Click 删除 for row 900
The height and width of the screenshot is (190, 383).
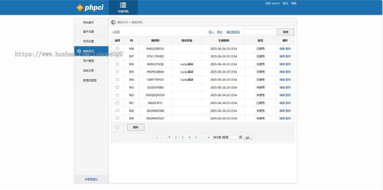pyautogui.click(x=288, y=111)
